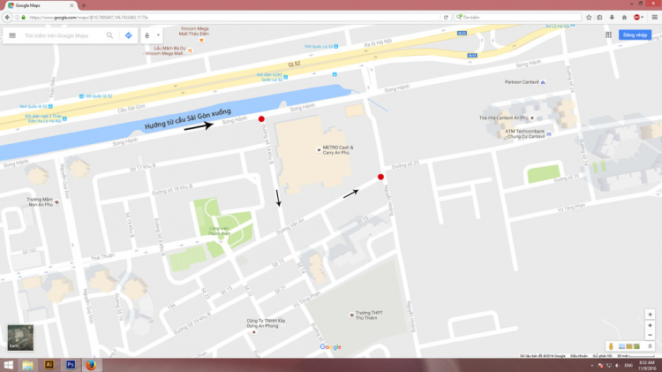The image size is (662, 372).
Task: Reload the page with the refresh icon
Action: (446, 18)
